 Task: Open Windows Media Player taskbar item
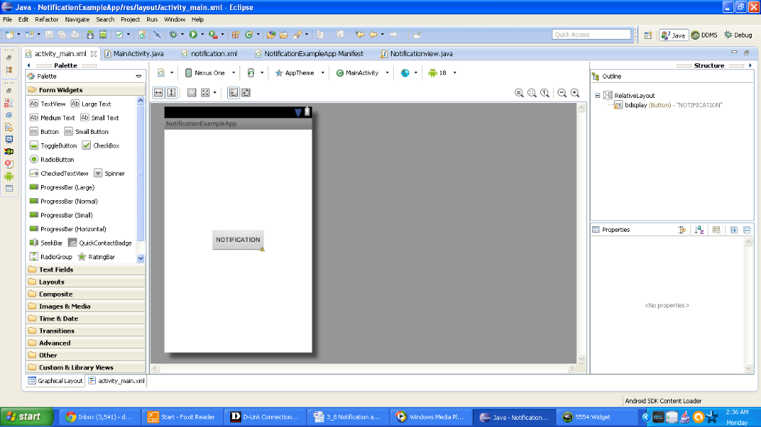click(x=430, y=417)
